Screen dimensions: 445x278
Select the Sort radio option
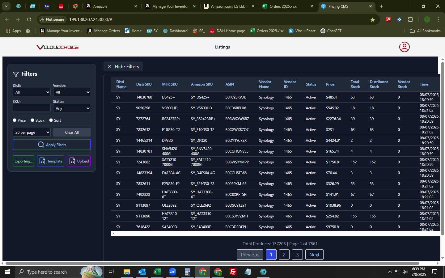pos(51,120)
